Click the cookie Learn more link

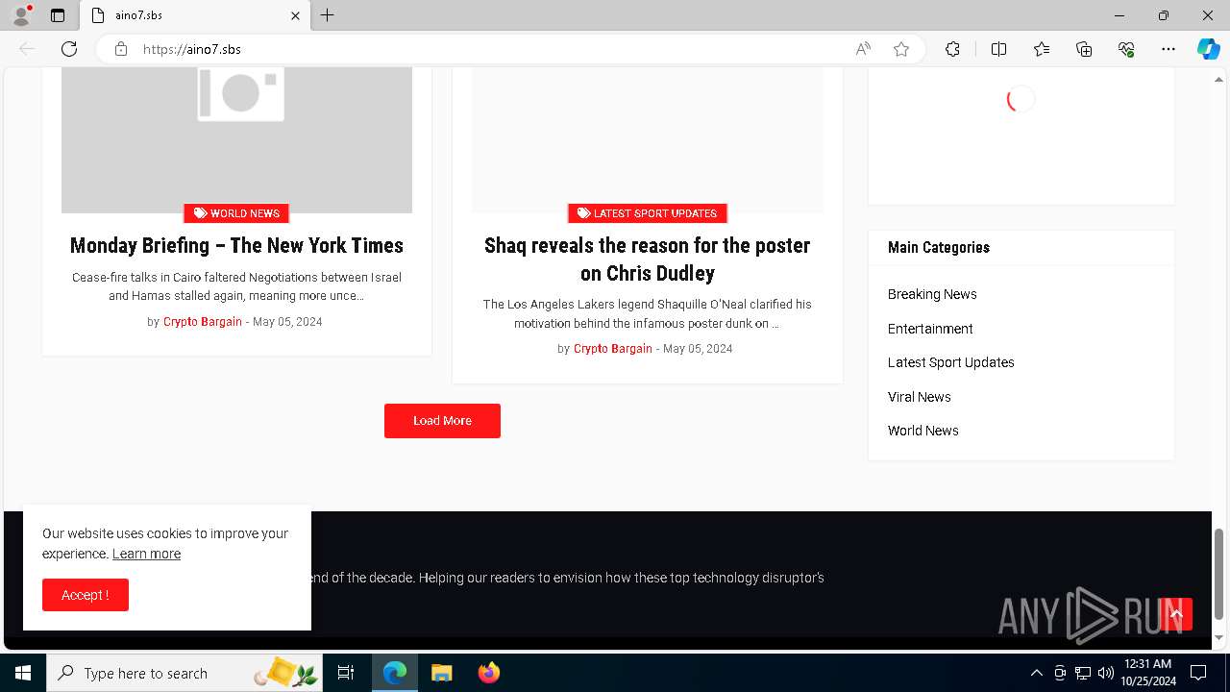146,554
